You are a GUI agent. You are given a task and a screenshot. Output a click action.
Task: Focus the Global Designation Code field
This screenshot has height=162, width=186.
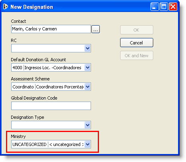(51, 106)
